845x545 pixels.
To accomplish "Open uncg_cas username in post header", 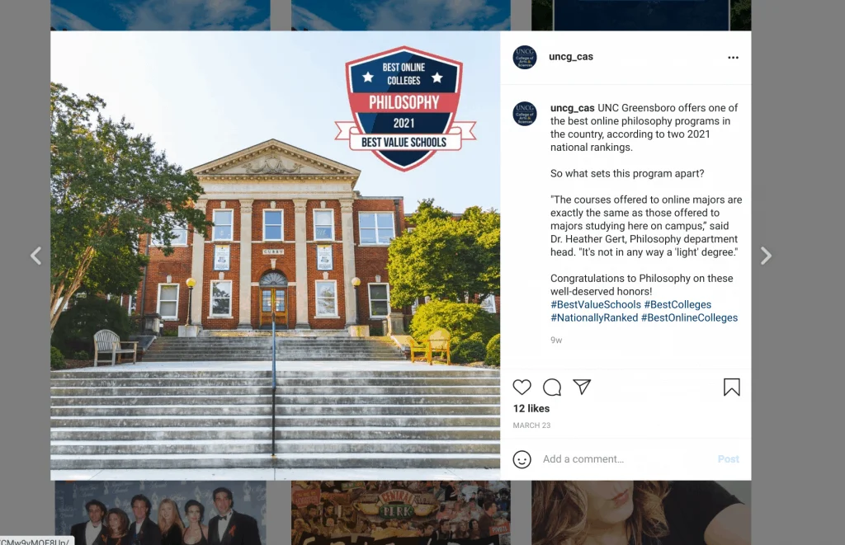I will pyautogui.click(x=571, y=57).
